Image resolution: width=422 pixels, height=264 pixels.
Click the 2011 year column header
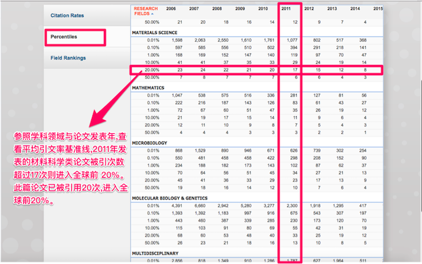pos(286,9)
